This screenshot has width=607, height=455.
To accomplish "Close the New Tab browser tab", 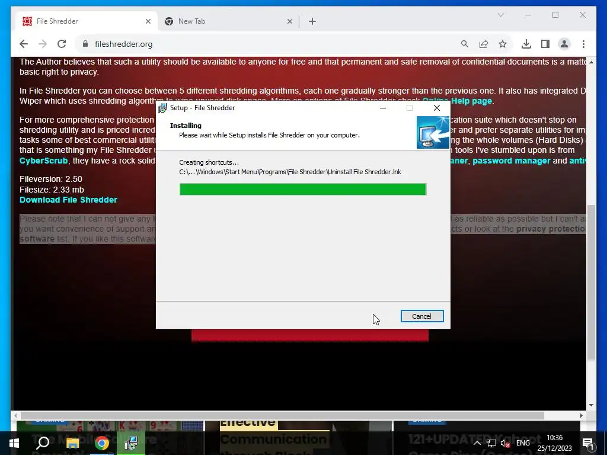I will click(289, 21).
